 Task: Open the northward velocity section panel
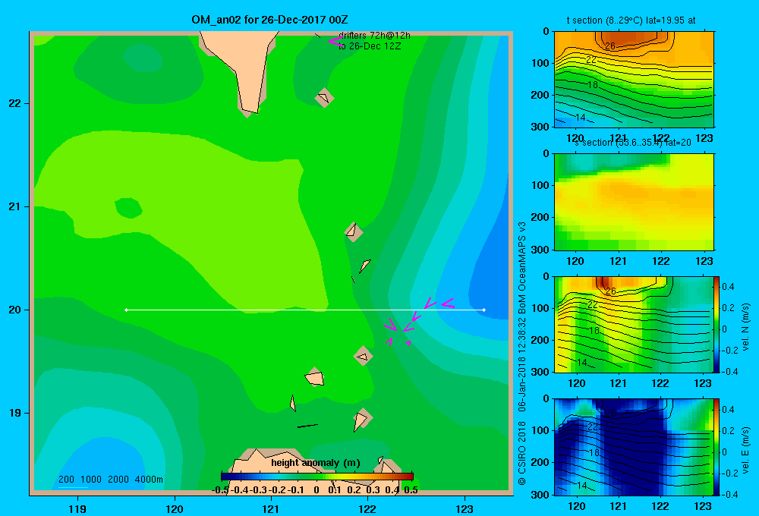pos(634,324)
